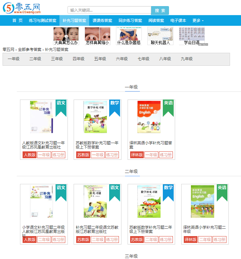Click 苏教版 tag under first-grade math book
Viewport: 241px width, 259px height.
(x=83, y=155)
